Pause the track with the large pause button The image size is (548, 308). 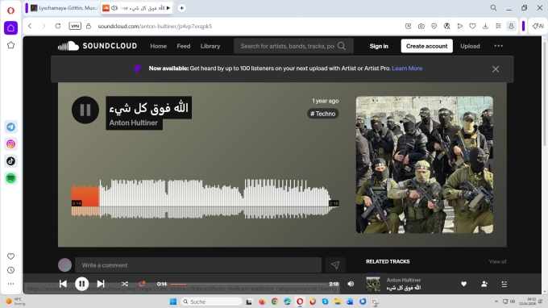pos(85,110)
